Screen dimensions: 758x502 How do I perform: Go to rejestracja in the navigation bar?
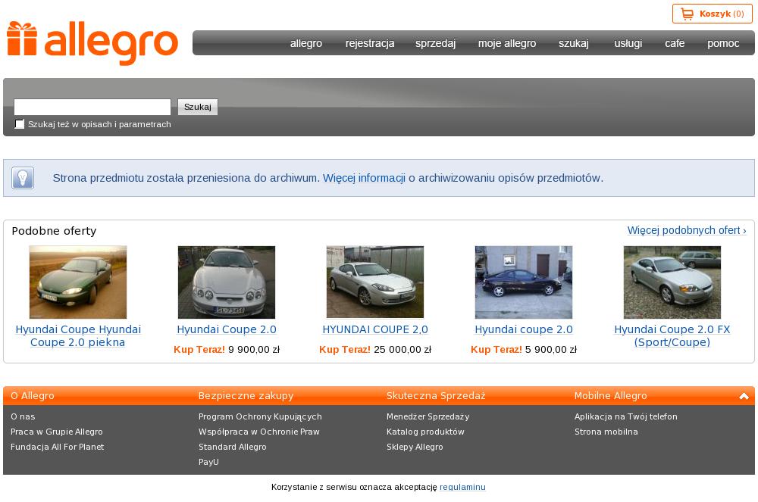click(x=370, y=43)
